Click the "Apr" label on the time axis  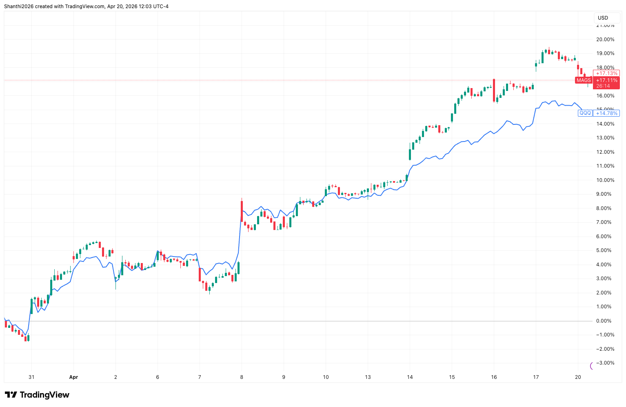click(x=73, y=377)
